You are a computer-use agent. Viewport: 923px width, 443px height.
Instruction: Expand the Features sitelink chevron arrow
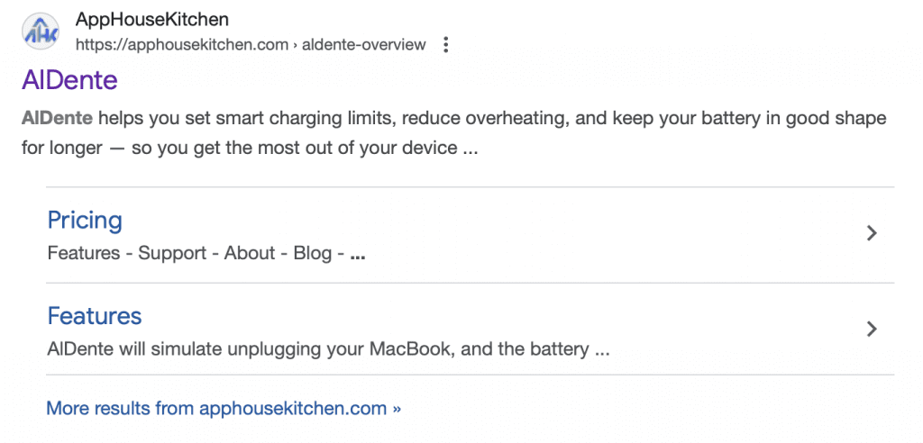tap(871, 329)
